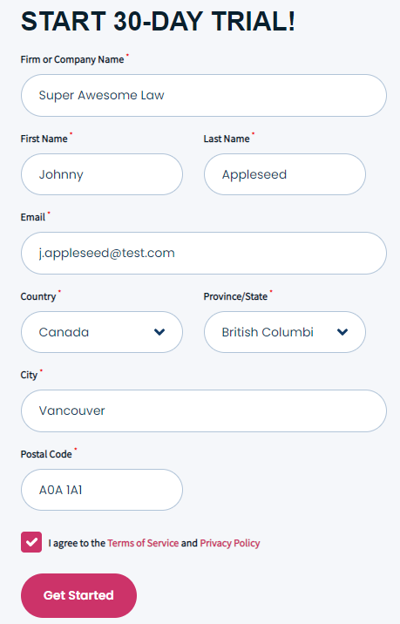
Task: Click the First Name field containing Johnny
Action: [x=102, y=174]
